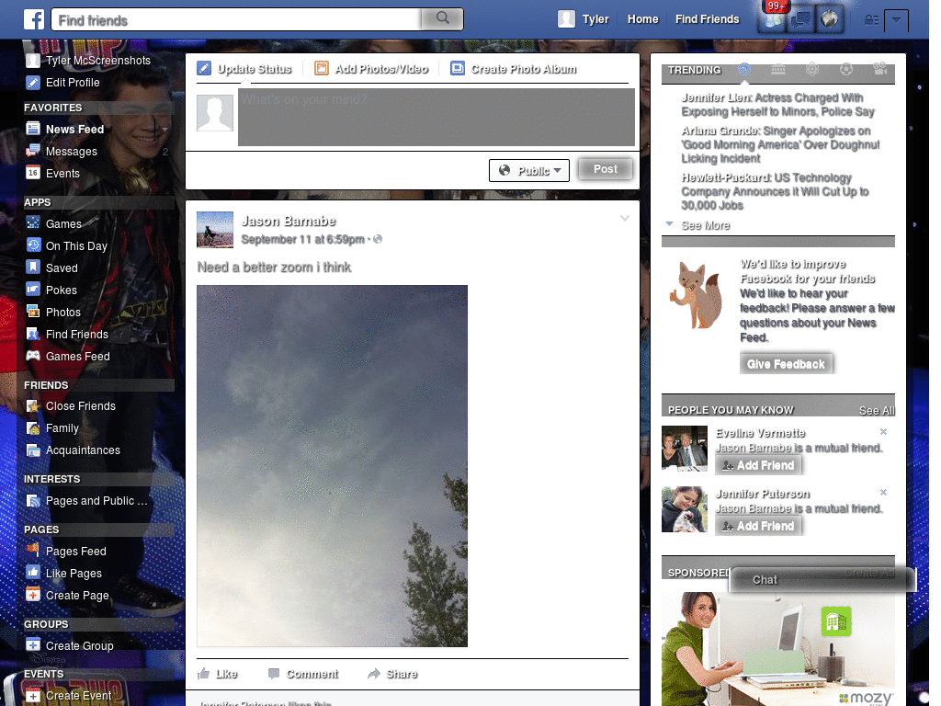This screenshot has width=941, height=706.
Task: Dismiss Eveline Vermette friend suggestion
Action: click(x=883, y=430)
